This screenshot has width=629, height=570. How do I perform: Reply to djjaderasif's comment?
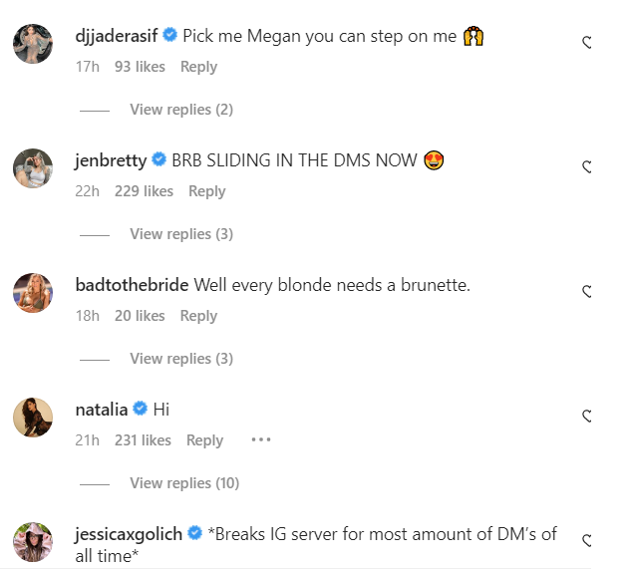[x=198, y=67]
